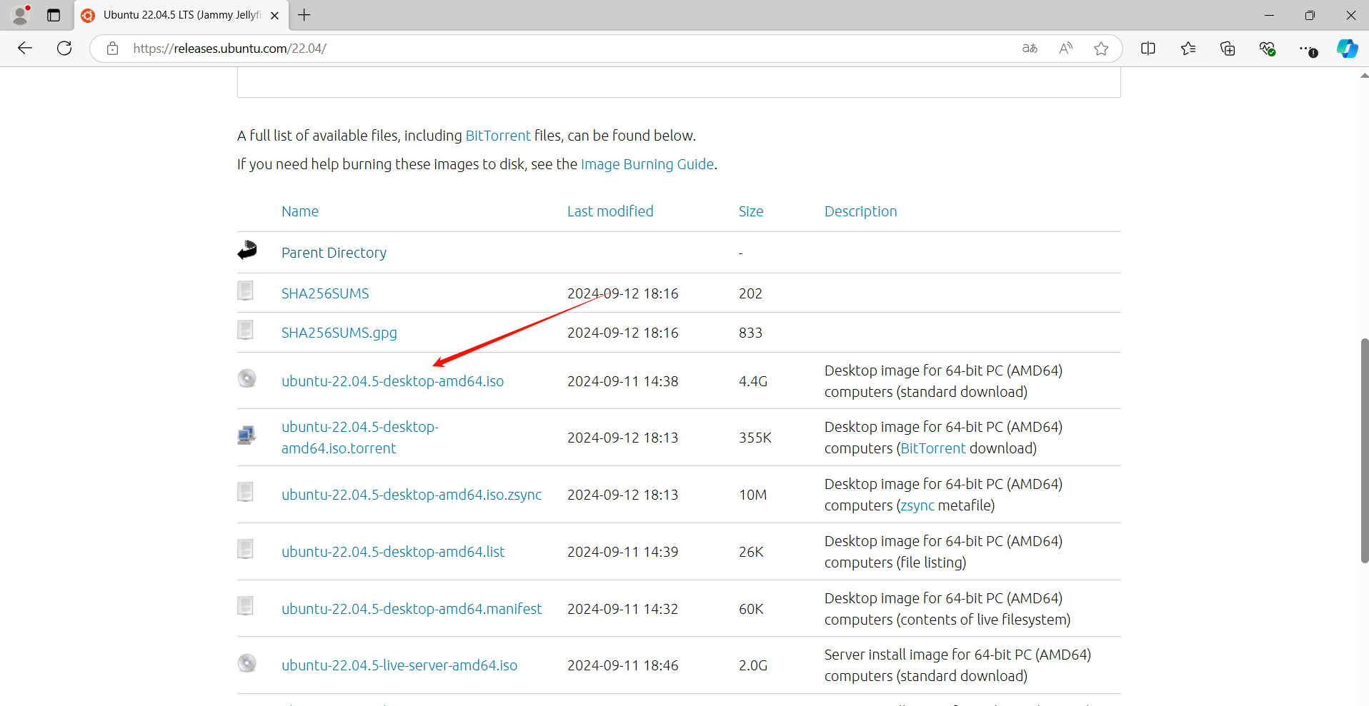
Task: Open the Image Burning Guide link
Action: 647,164
